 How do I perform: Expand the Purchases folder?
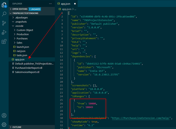[x=15, y=38]
